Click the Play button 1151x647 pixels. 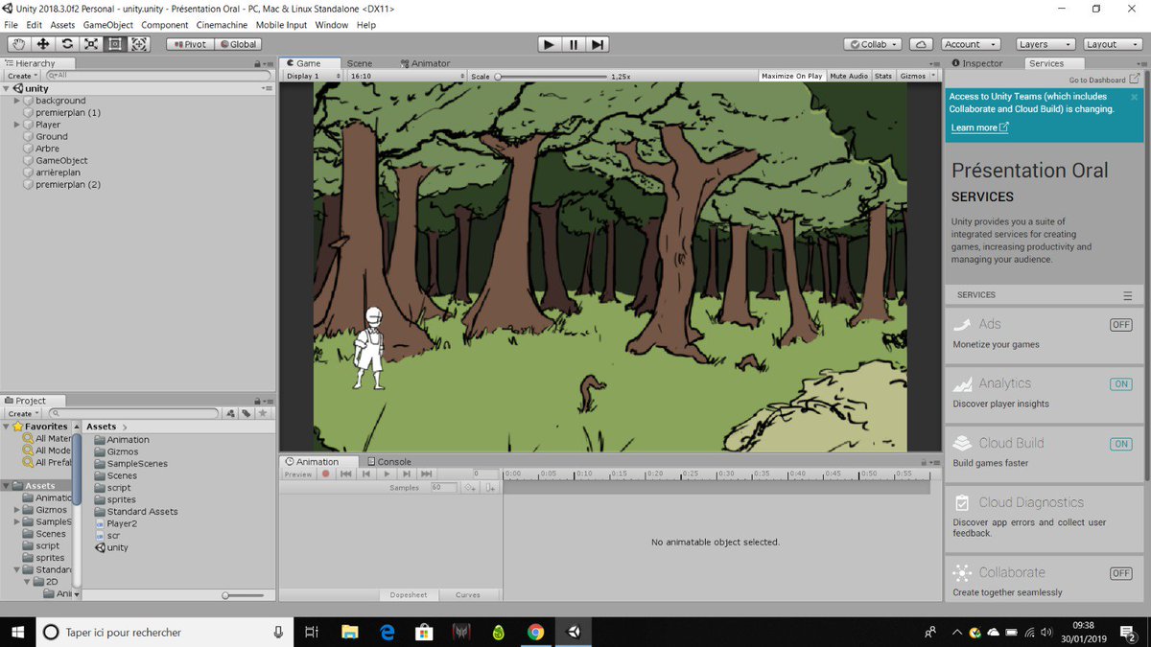[549, 44]
